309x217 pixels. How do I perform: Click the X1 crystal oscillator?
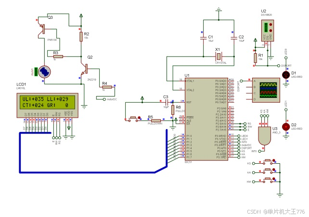click(x=219, y=57)
